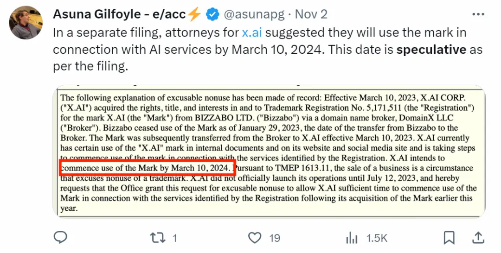The height and width of the screenshot is (253, 501).
Task: Like the tweet with the heart icon
Action: pyautogui.click(x=255, y=238)
